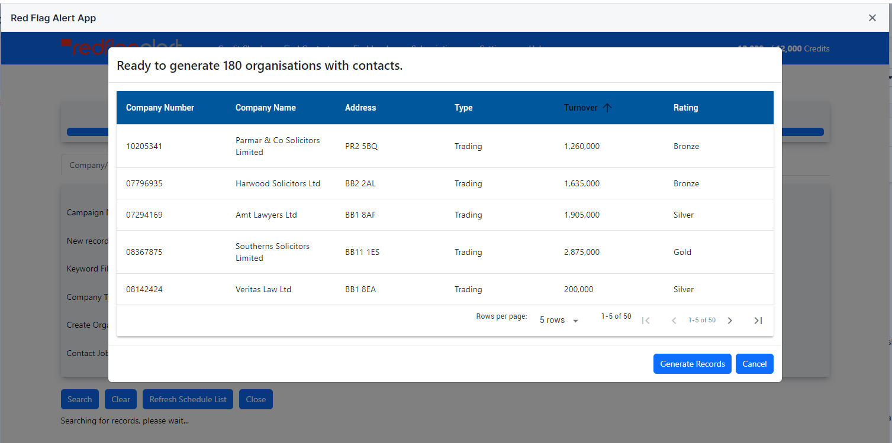Click Southerns Solicitors Limited name

(272, 252)
